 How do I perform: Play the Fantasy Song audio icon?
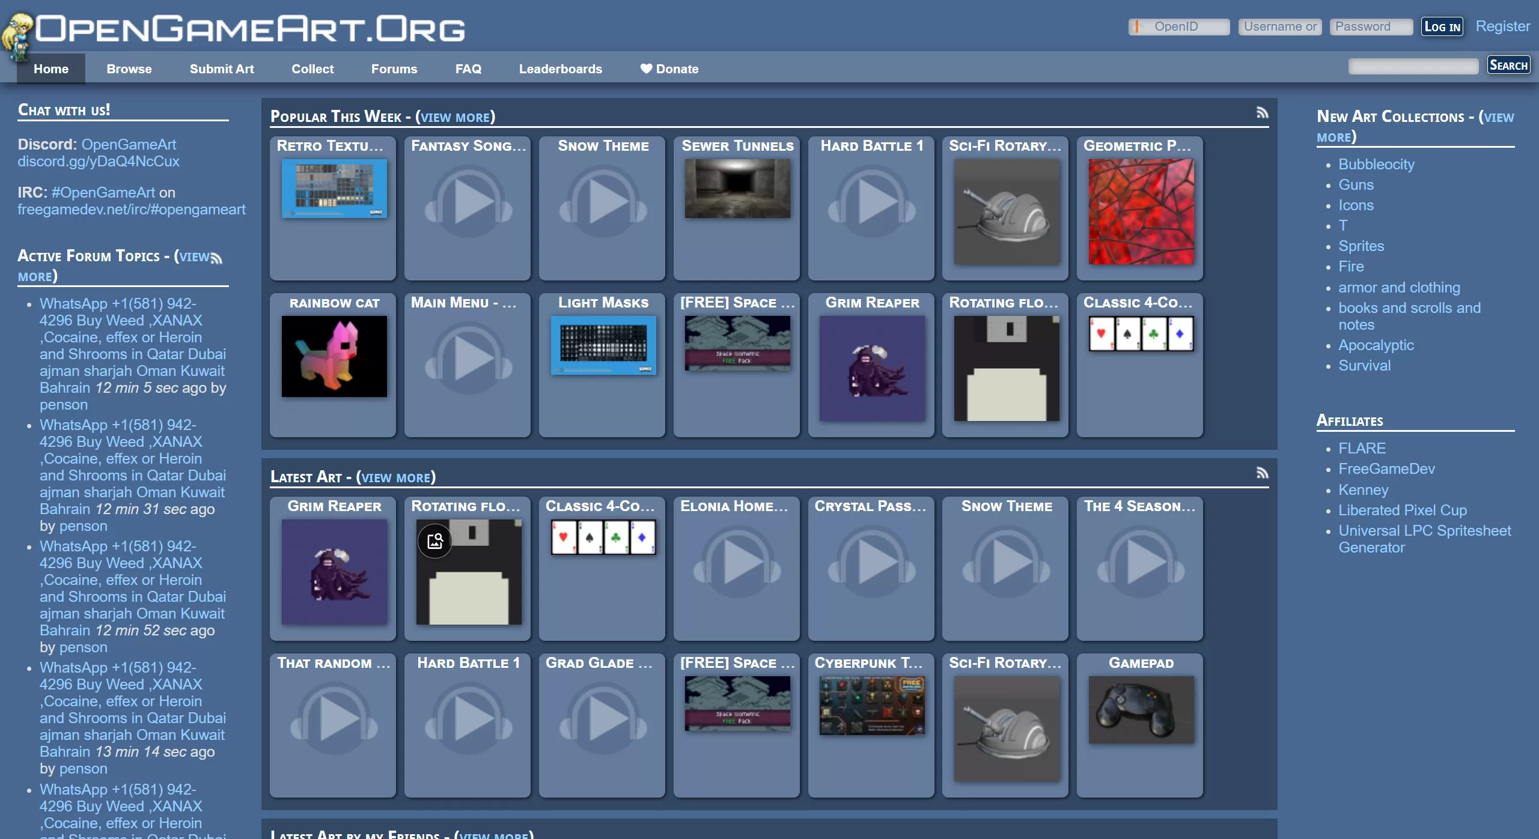(x=468, y=202)
